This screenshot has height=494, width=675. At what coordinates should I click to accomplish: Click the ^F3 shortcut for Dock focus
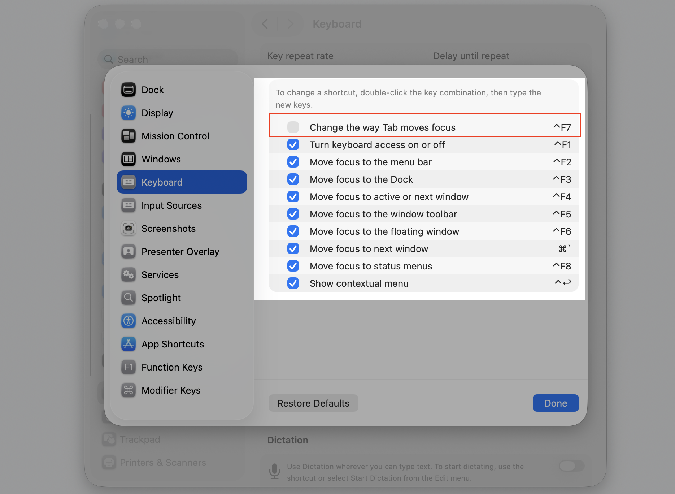point(562,179)
